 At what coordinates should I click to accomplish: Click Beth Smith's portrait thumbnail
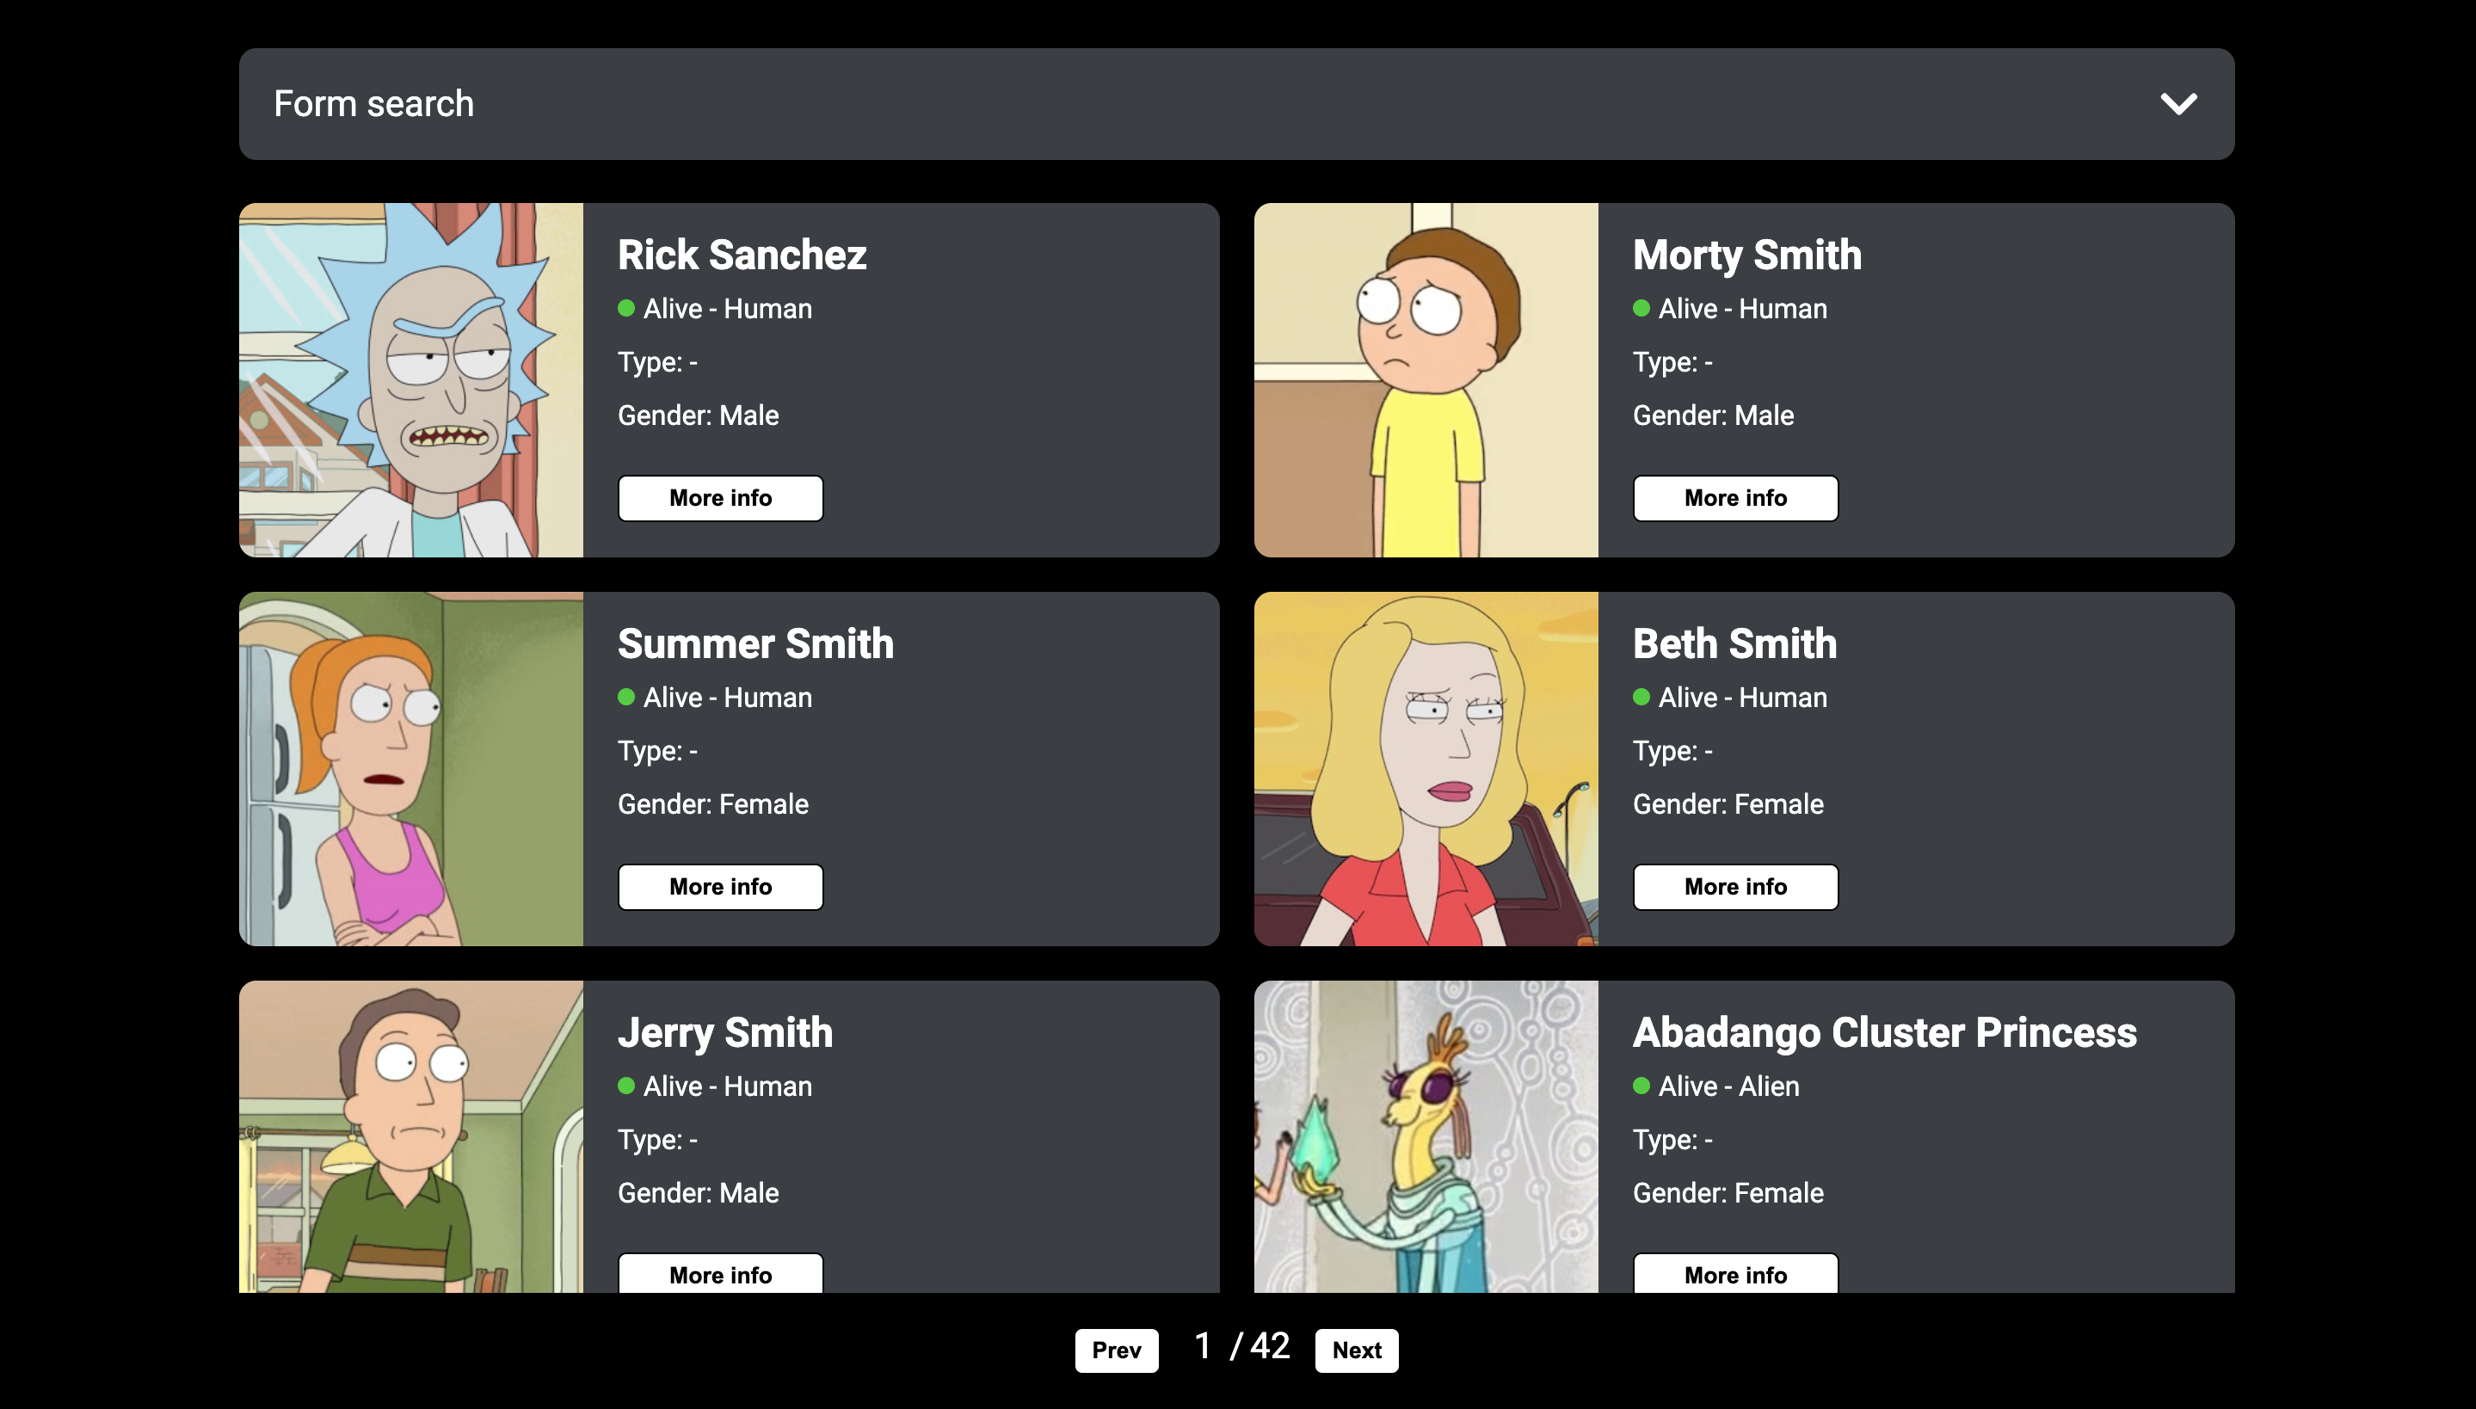(x=1426, y=768)
